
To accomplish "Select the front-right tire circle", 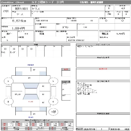I will pos(53,81).
